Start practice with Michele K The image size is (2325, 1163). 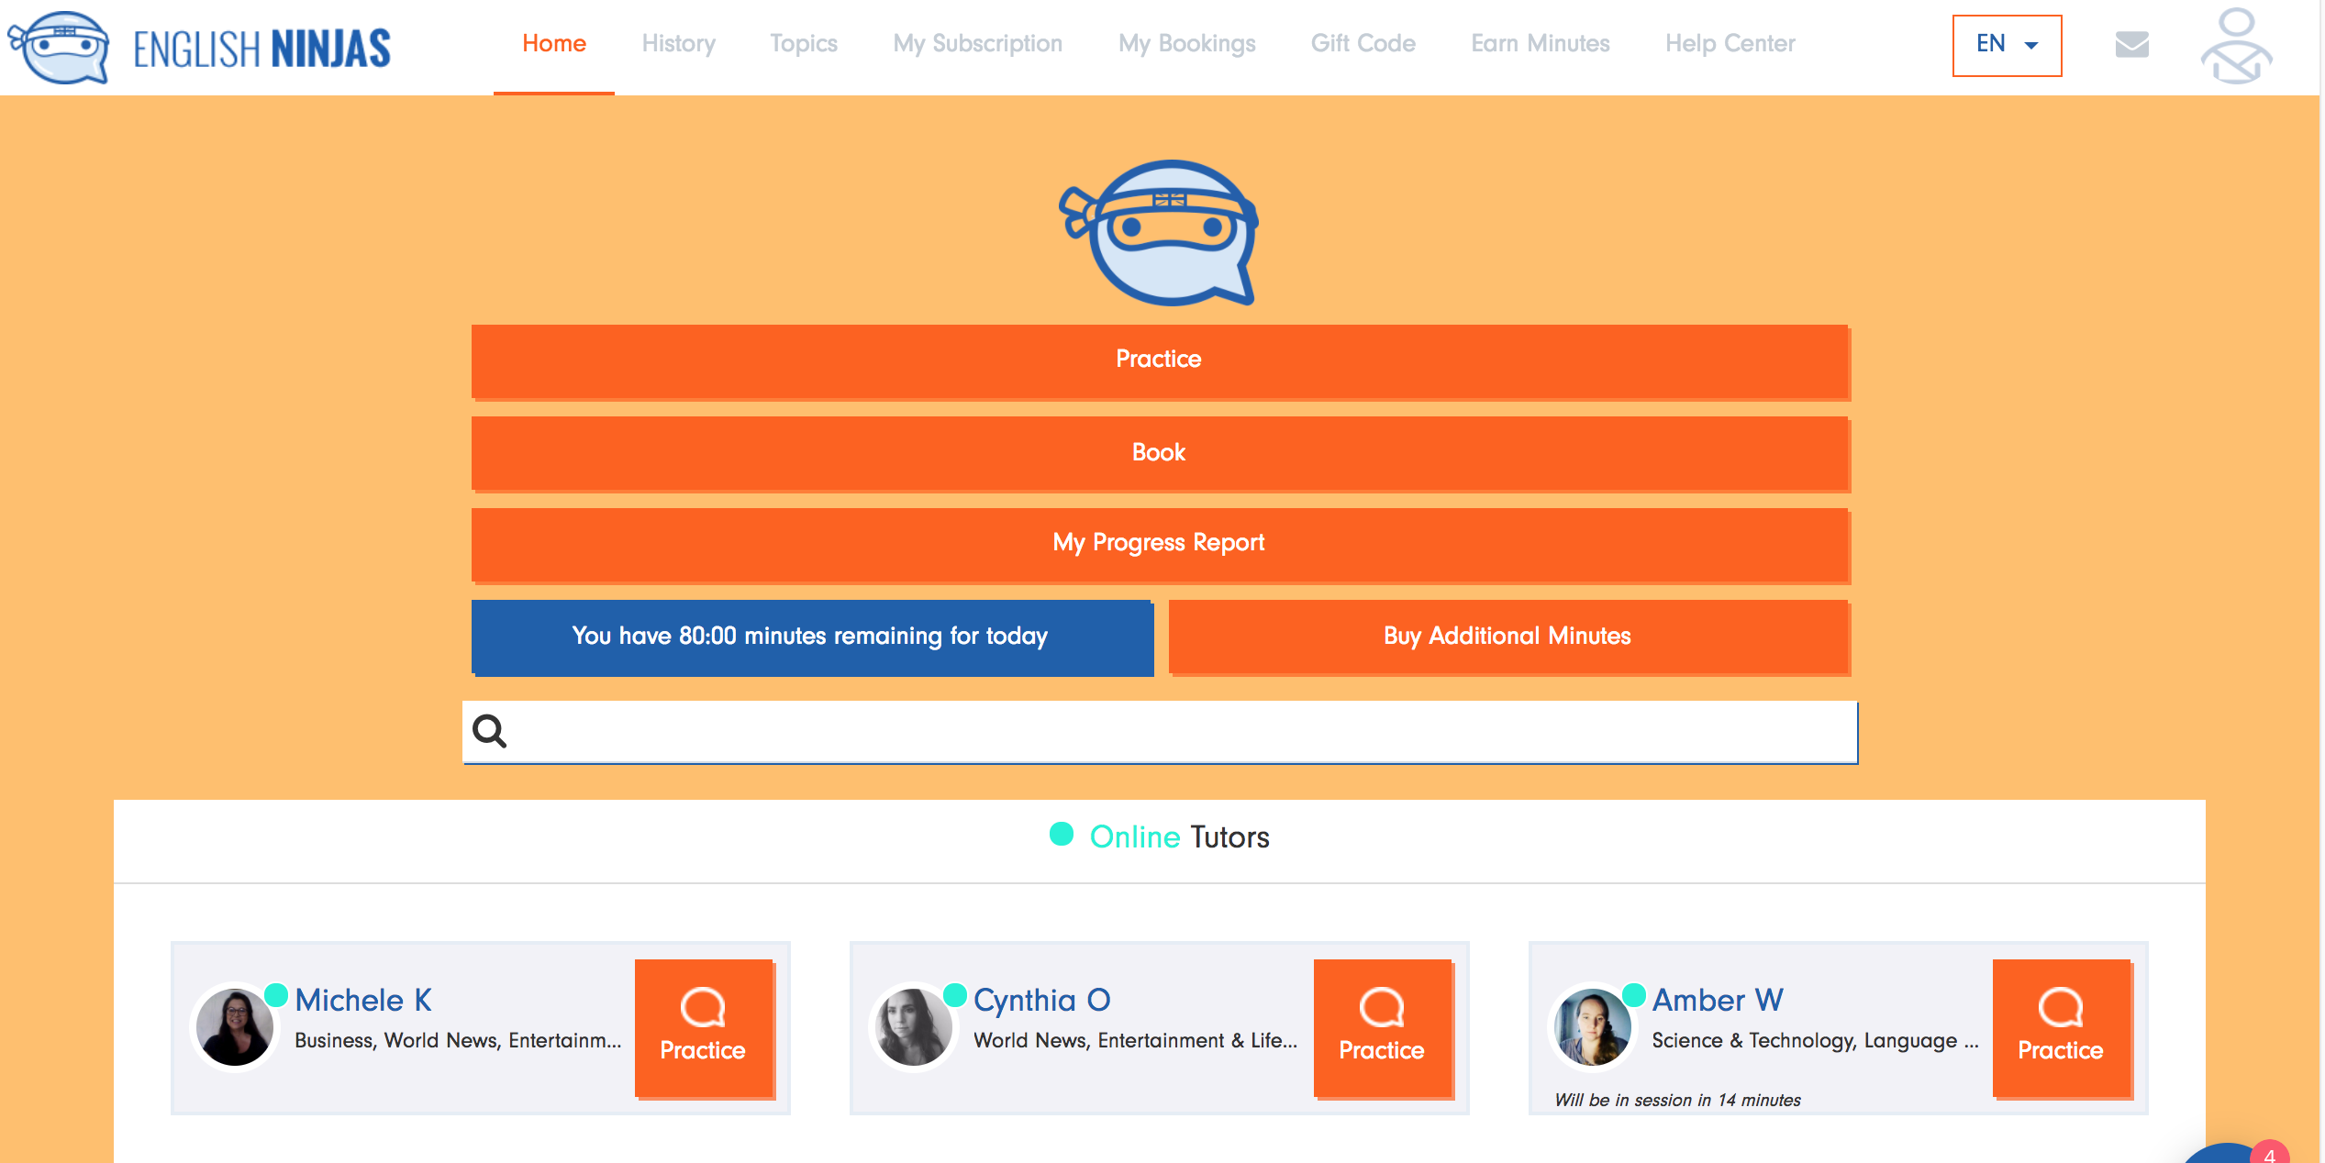coord(703,1027)
